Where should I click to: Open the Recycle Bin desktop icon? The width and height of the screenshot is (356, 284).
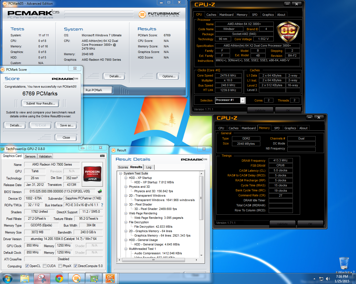pos(344,264)
